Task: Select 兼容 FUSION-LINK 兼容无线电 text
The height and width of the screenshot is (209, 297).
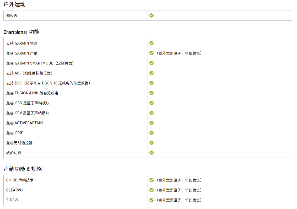Action: 32,93
